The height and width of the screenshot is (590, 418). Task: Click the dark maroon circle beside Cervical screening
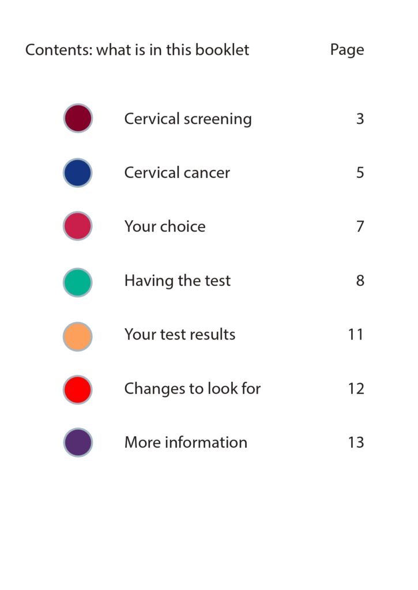[78, 119]
